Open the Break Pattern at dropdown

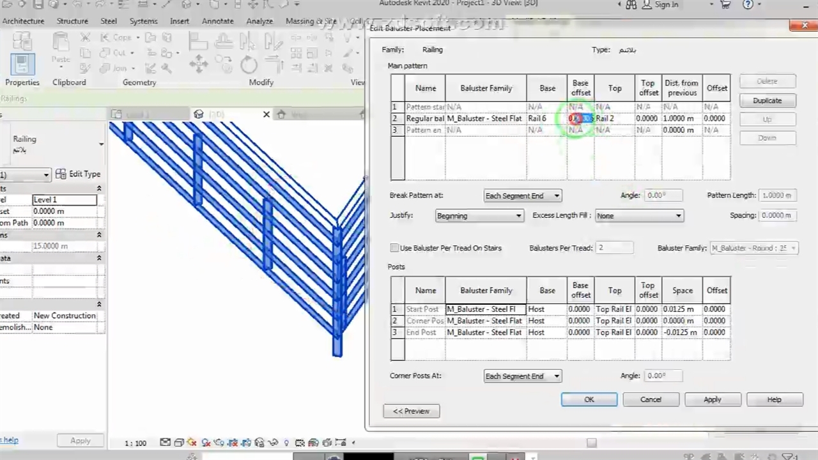(x=522, y=196)
